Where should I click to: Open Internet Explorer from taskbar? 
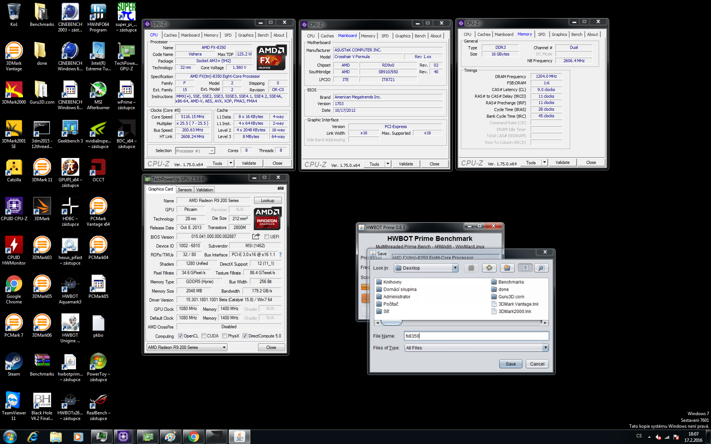[x=33, y=437]
